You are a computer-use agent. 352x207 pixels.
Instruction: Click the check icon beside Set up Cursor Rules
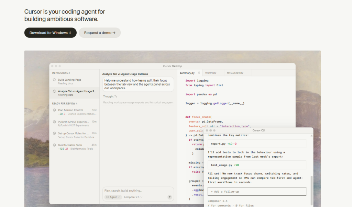(54, 133)
